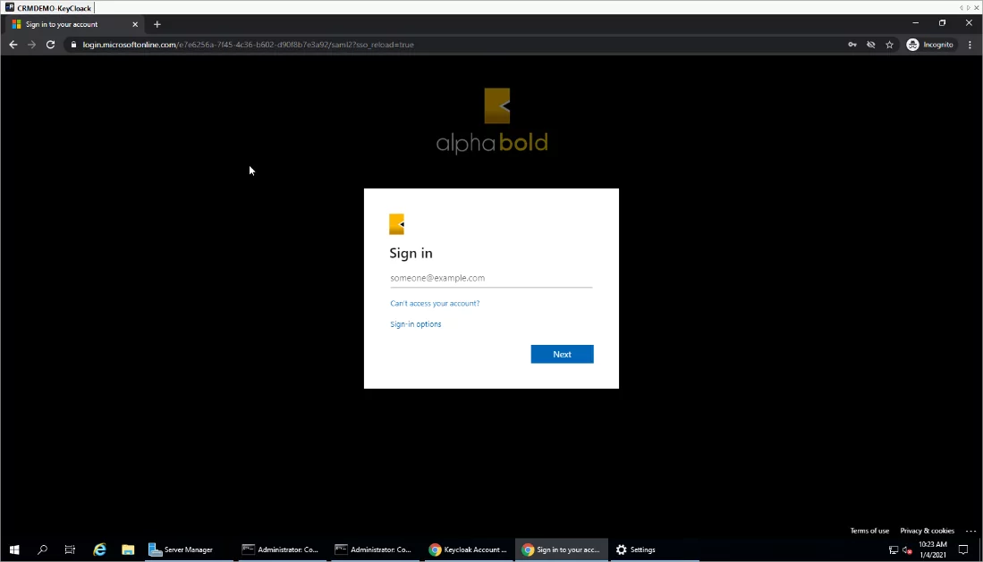Image resolution: width=983 pixels, height=562 pixels.
Task: Open the 'Terms of use' link
Action: (869, 531)
